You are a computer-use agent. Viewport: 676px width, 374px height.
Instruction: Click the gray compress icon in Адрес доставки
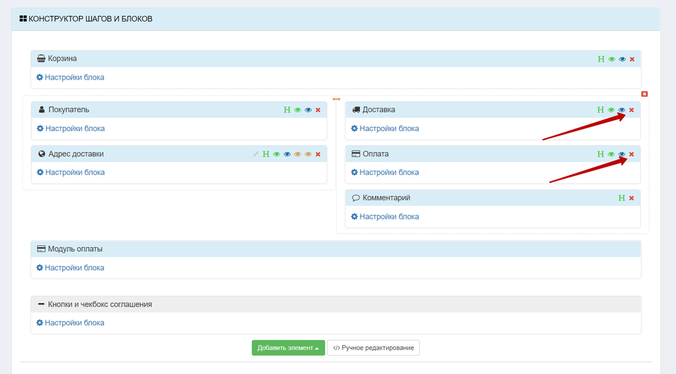pyautogui.click(x=256, y=154)
